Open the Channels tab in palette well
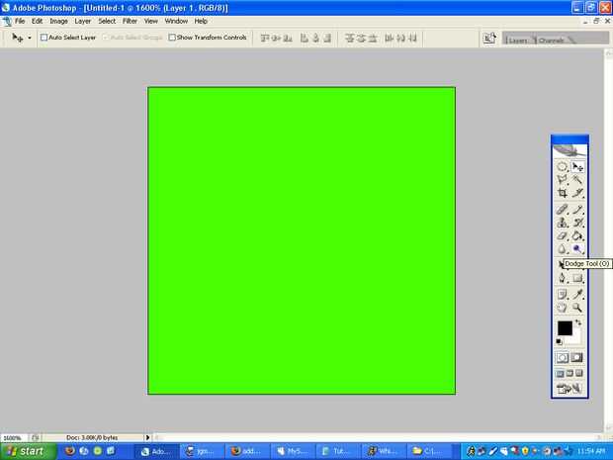Viewport: 613px width, 460px height. pos(552,40)
